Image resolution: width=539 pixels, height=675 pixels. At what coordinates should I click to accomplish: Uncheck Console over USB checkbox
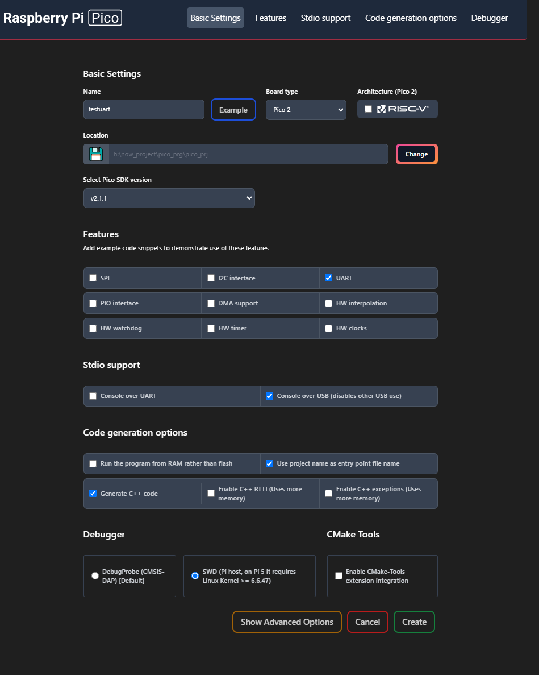(x=269, y=396)
